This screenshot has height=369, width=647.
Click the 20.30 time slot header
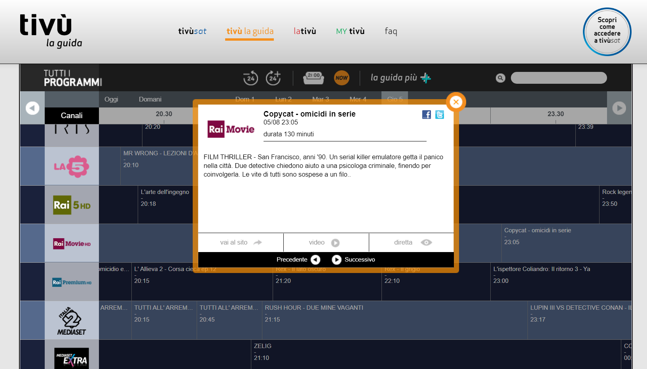(164, 114)
